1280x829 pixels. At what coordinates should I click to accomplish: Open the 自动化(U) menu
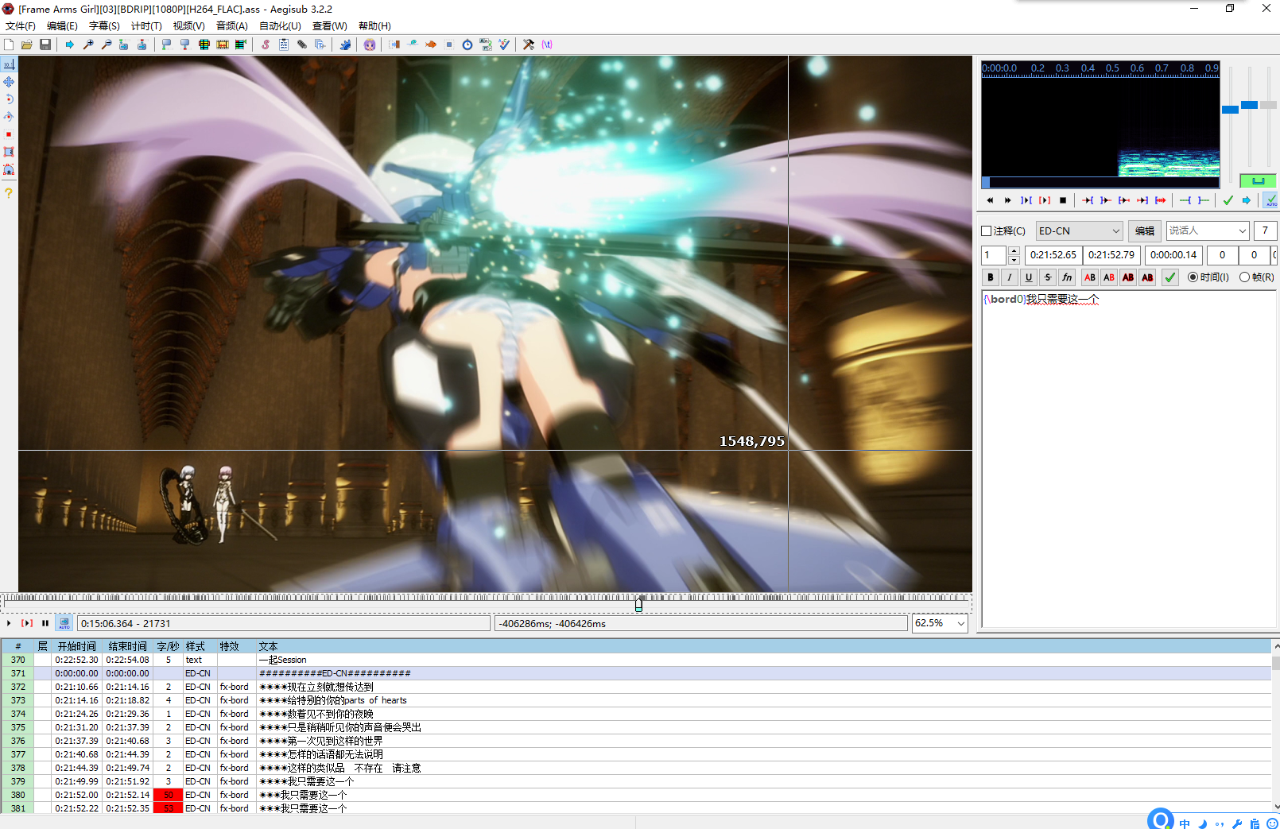tap(280, 26)
